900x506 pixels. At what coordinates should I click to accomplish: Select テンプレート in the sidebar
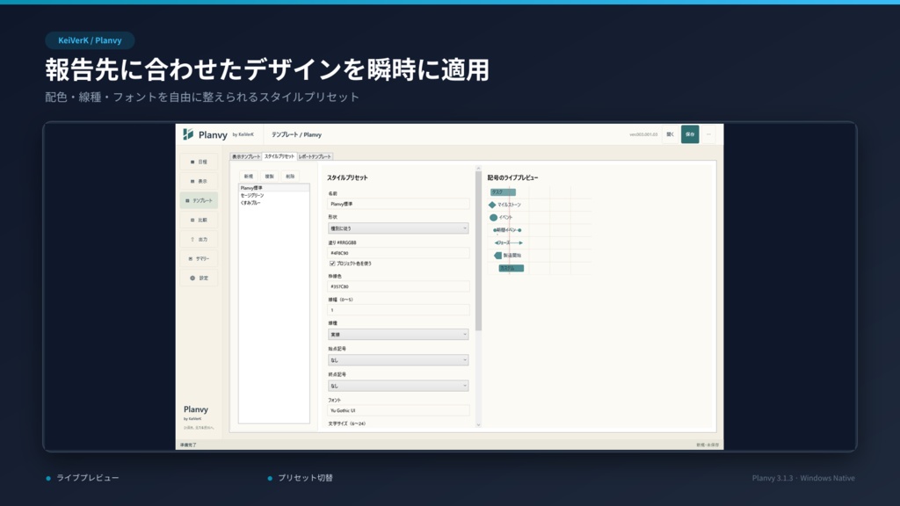tap(199, 201)
